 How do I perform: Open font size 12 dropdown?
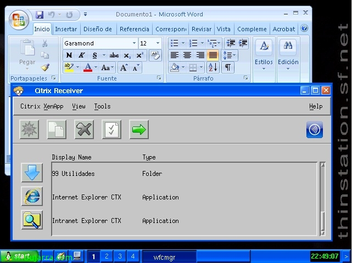[x=158, y=43]
